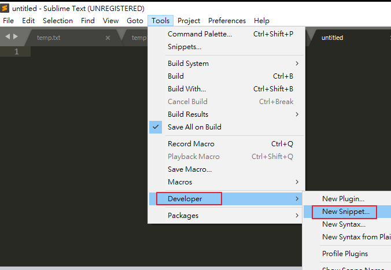This screenshot has width=391, height=270.
Task: Click line number 1 in the gutter
Action: [16, 51]
